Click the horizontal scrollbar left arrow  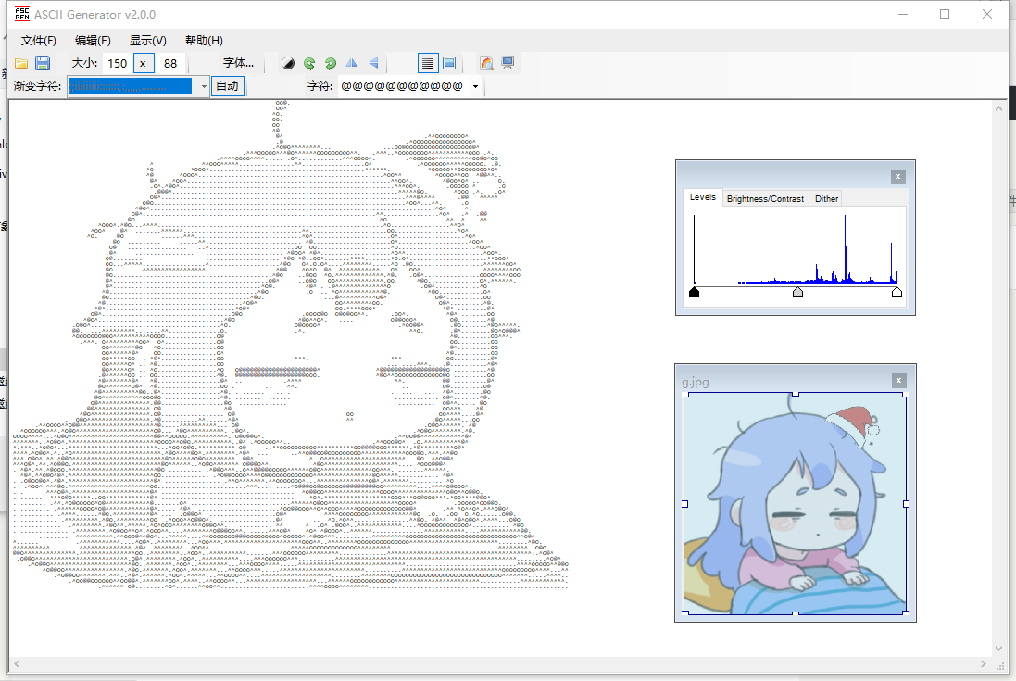(17, 663)
